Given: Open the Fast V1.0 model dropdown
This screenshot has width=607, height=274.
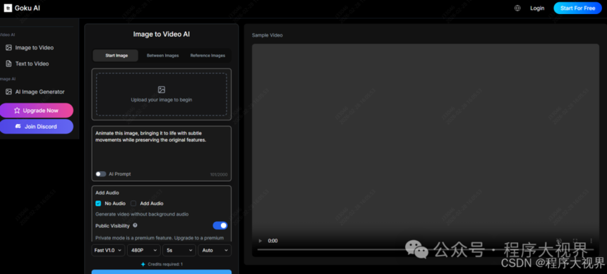Looking at the screenshot, I should (108, 250).
